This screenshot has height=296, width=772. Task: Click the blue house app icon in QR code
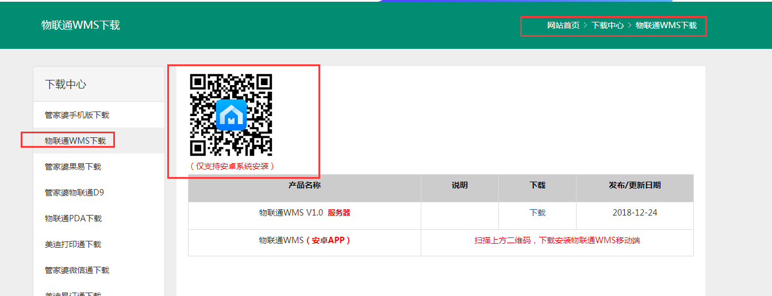(232, 114)
